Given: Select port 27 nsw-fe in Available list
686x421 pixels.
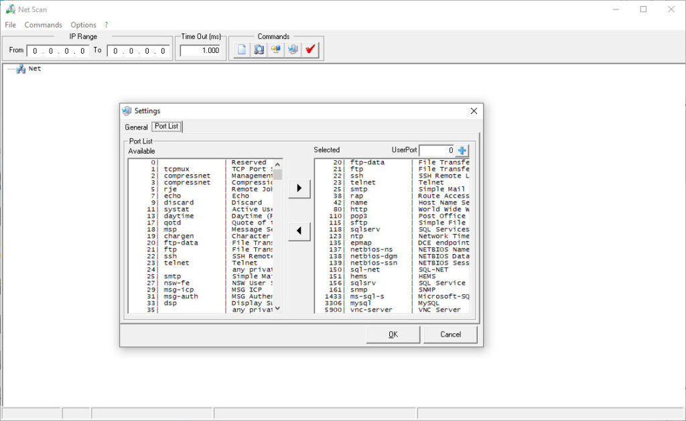Looking at the screenshot, I should point(201,283).
